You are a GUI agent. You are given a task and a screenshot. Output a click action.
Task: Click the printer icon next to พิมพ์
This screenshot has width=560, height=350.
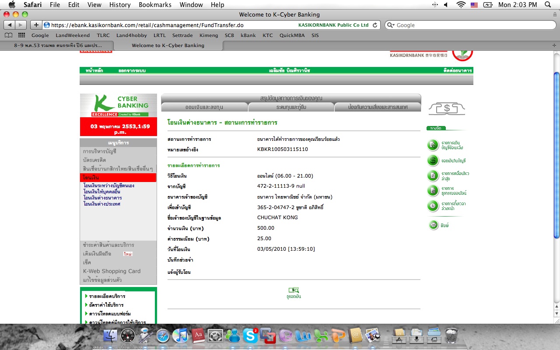pyautogui.click(x=434, y=225)
